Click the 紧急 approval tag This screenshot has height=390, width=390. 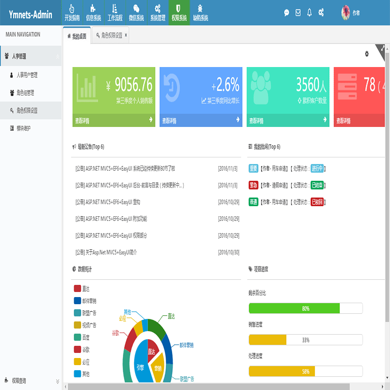[x=253, y=185]
